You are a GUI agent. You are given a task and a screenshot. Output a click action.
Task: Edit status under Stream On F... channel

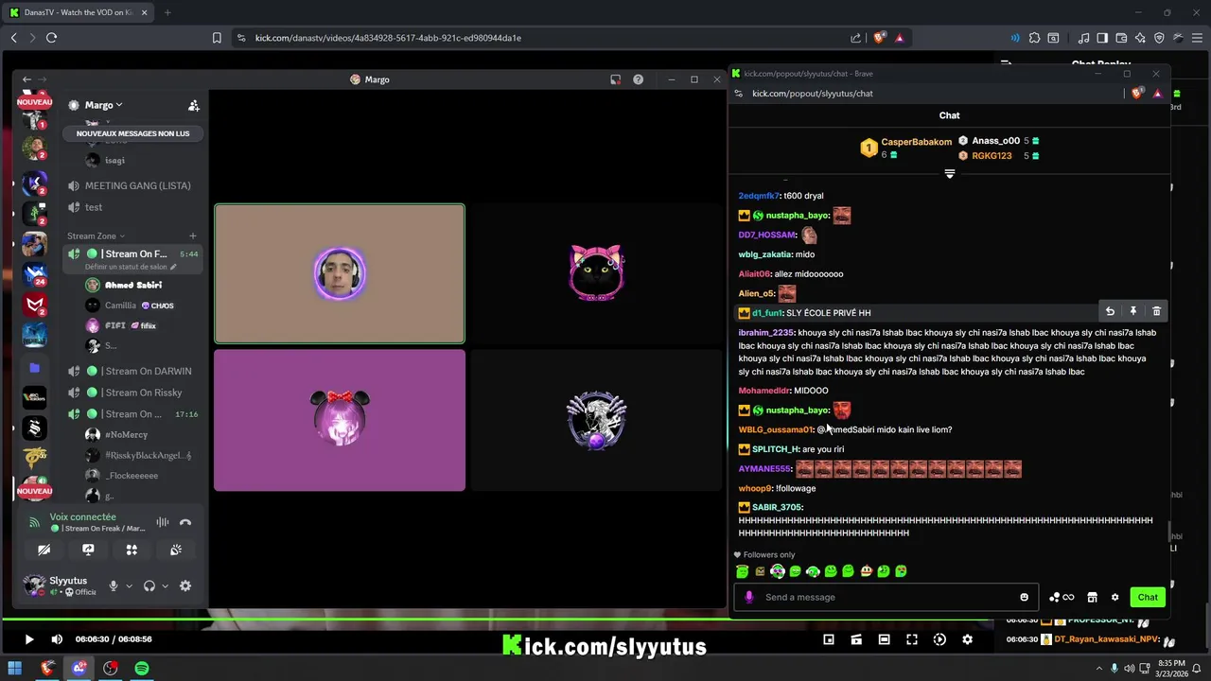(x=131, y=267)
